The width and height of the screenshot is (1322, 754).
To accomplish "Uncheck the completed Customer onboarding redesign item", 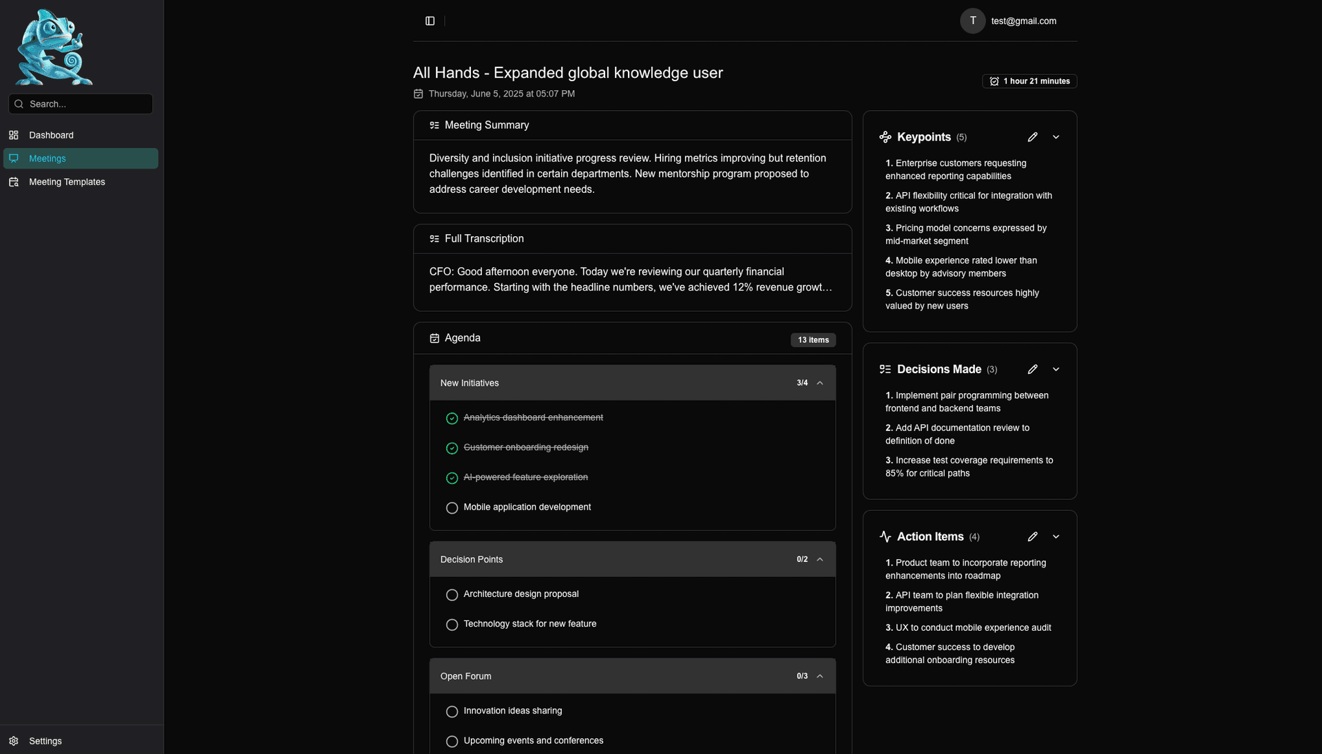I will coord(452,448).
